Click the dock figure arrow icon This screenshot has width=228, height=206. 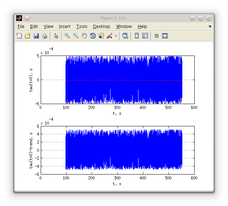tap(210, 26)
